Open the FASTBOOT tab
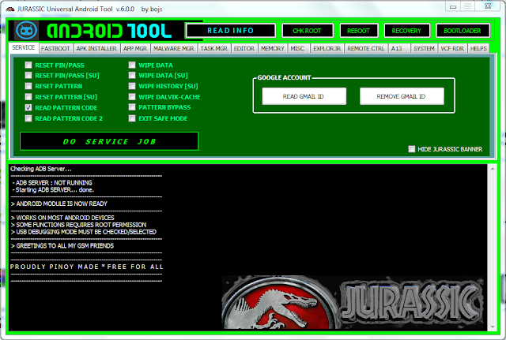Viewport: 506px width, 340px height. [55, 48]
